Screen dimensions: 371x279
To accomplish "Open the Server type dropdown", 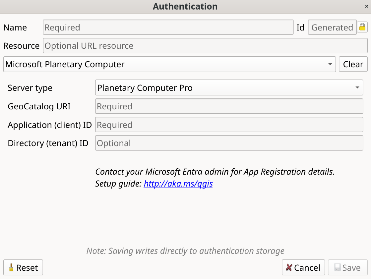I will click(x=357, y=87).
